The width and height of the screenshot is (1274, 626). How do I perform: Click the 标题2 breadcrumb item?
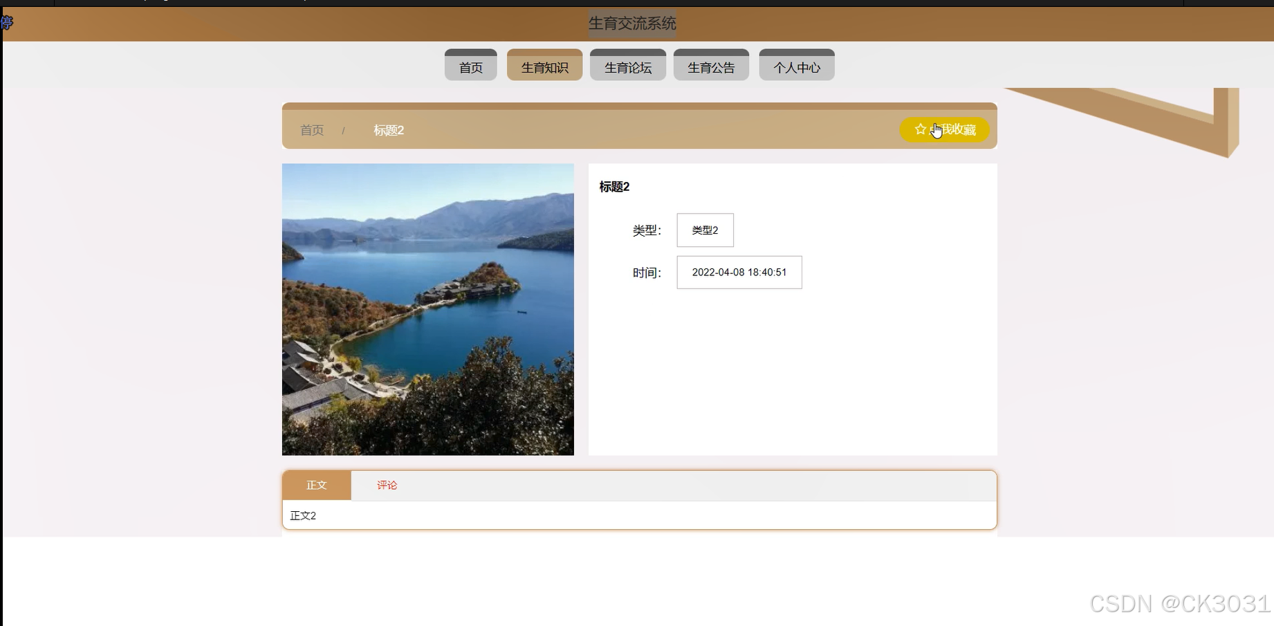pos(389,130)
